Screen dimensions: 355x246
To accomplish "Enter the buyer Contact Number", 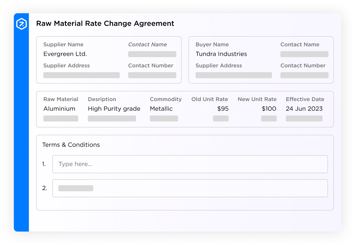I will (304, 75).
